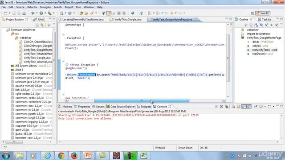Click the Debug bug icon in toolbar
Viewport: 285px width, 160px height.
pos(33,13)
